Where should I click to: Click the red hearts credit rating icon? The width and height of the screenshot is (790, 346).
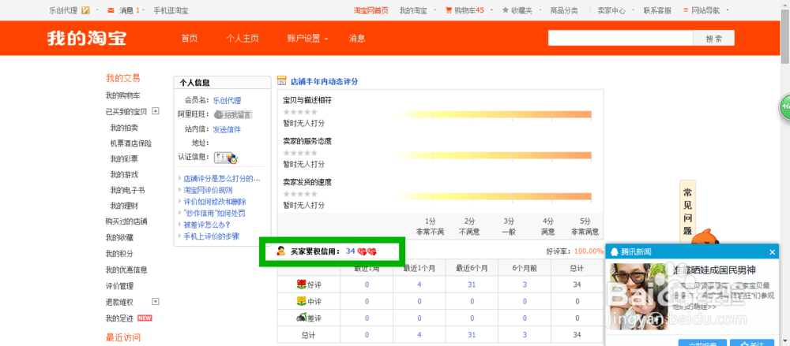click(367, 251)
